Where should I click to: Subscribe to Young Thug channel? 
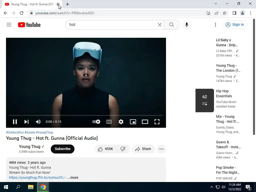(62, 149)
